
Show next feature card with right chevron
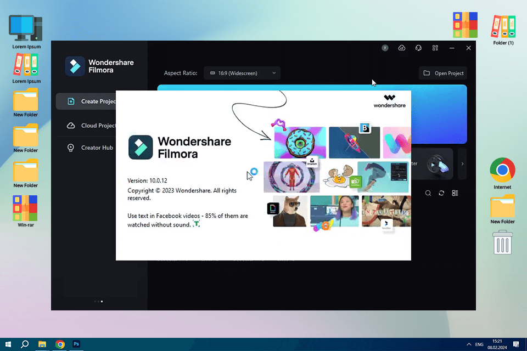(462, 164)
